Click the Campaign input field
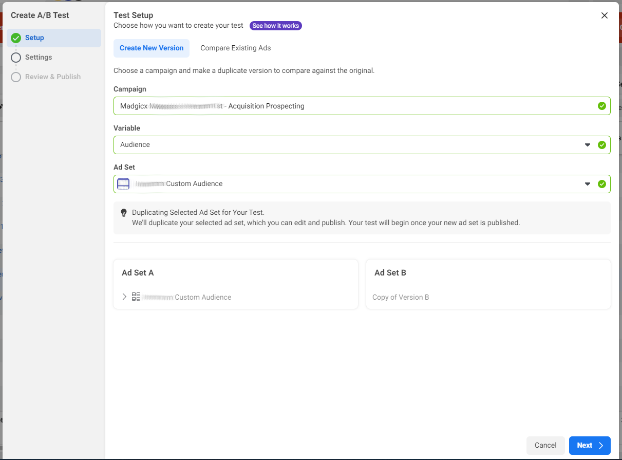 click(x=362, y=106)
